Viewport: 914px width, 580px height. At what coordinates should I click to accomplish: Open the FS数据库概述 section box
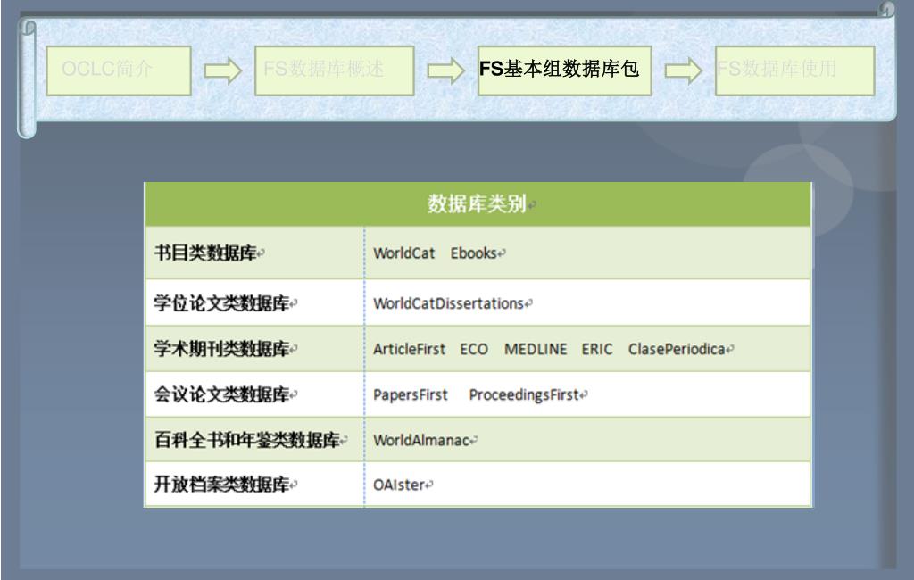(334, 70)
